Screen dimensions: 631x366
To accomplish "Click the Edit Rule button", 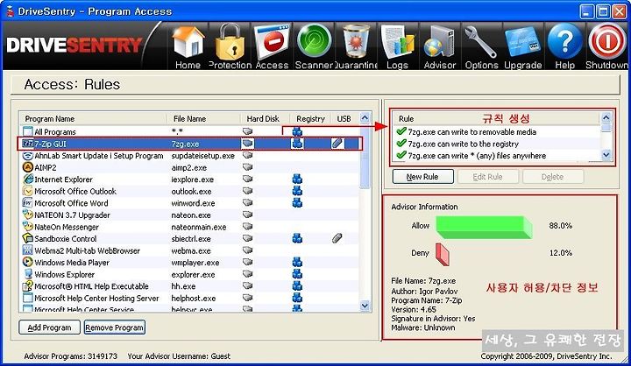I will (488, 177).
